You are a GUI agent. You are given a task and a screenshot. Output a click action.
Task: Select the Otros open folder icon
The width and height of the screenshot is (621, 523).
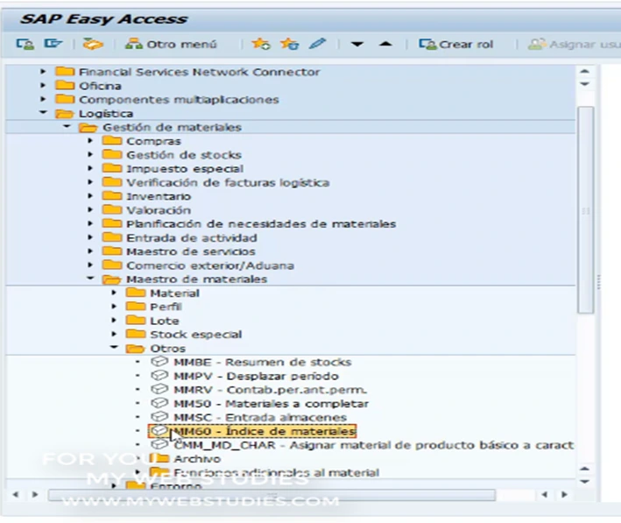click(x=136, y=349)
